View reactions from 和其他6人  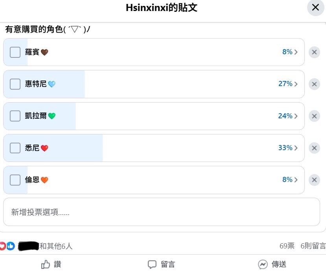coord(56,246)
